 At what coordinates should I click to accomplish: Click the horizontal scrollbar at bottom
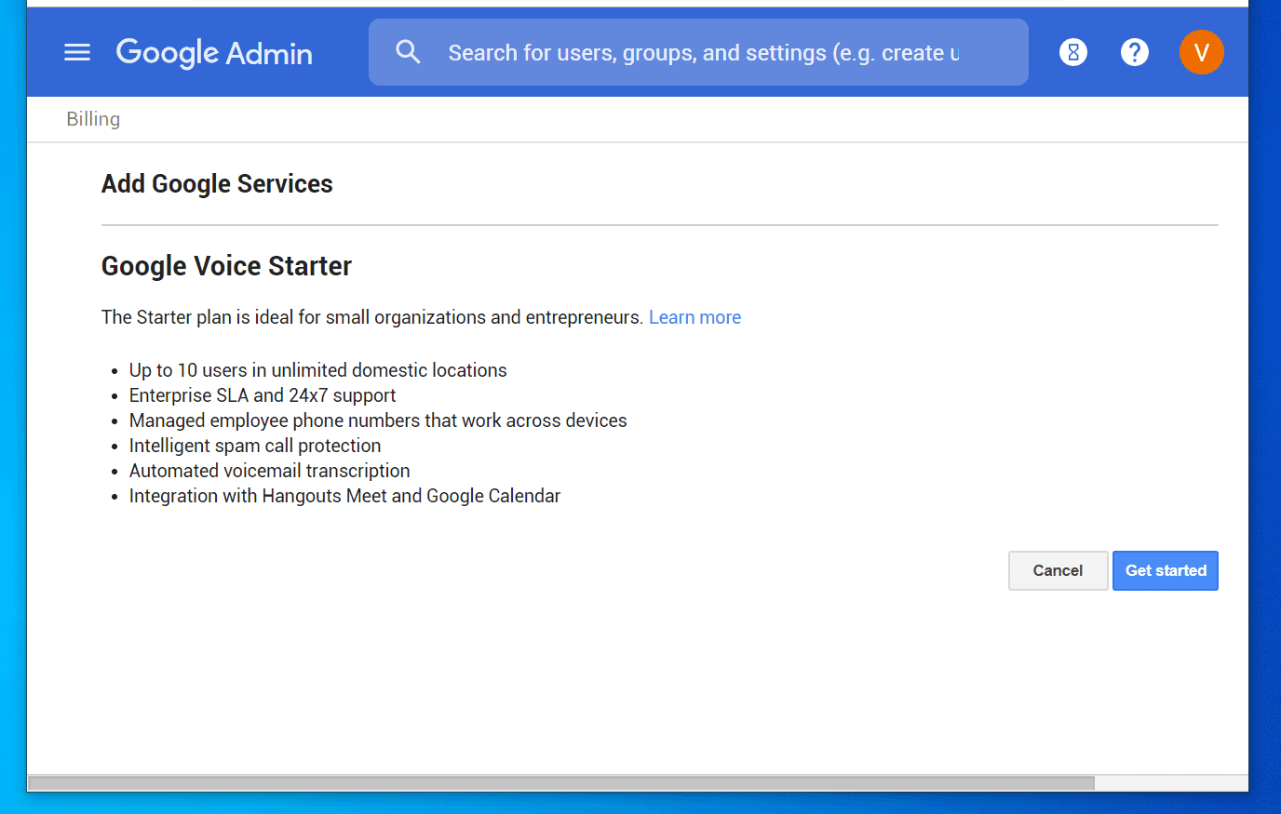pyautogui.click(x=559, y=782)
